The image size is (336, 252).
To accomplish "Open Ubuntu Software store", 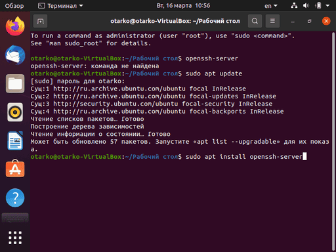I will pyautogui.click(x=15, y=169).
